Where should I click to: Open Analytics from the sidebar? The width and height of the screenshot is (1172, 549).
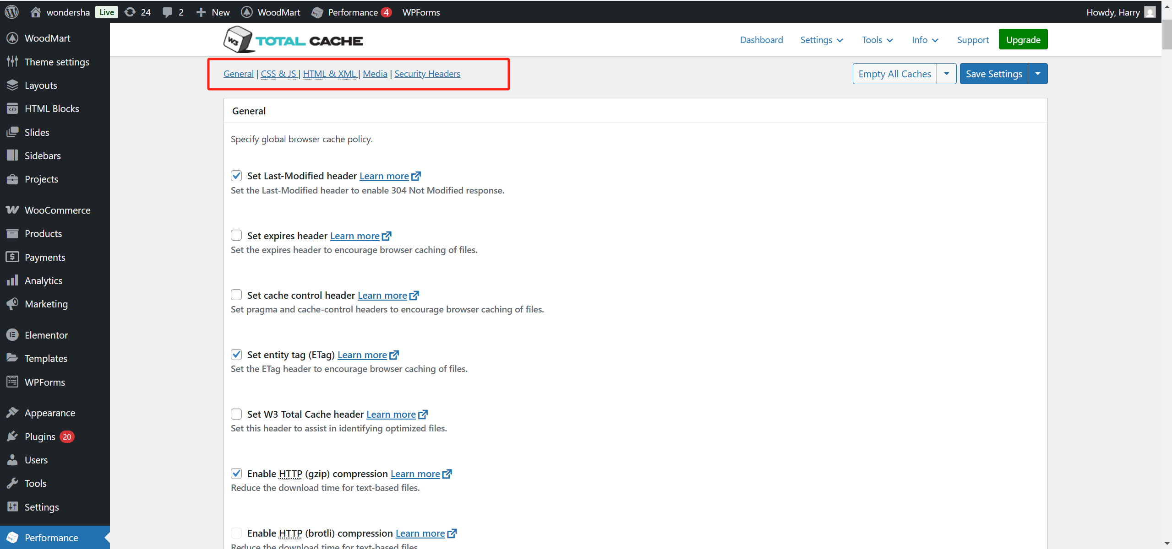pyautogui.click(x=43, y=280)
